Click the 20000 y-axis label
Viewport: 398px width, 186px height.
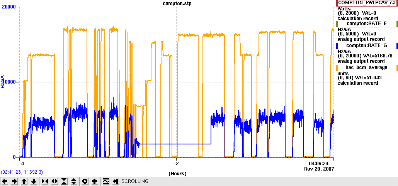[x=9, y=7]
